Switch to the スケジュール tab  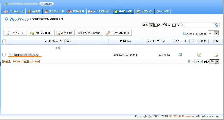tap(54, 11)
